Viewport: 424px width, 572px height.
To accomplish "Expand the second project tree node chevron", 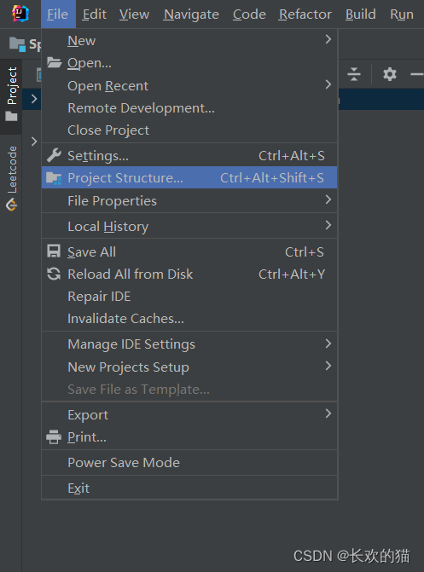I will pos(34,142).
